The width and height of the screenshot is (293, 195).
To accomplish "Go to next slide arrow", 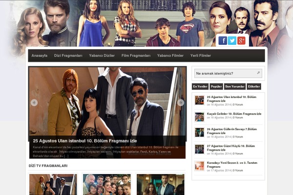I will click(x=181, y=103).
